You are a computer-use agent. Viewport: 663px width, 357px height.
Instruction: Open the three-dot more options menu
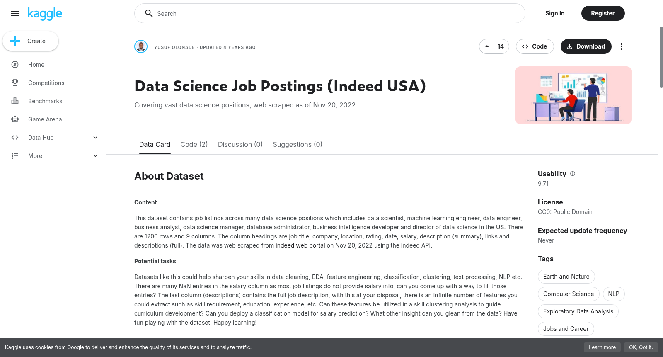coord(621,46)
